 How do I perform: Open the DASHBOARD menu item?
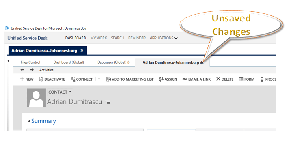[76, 38]
